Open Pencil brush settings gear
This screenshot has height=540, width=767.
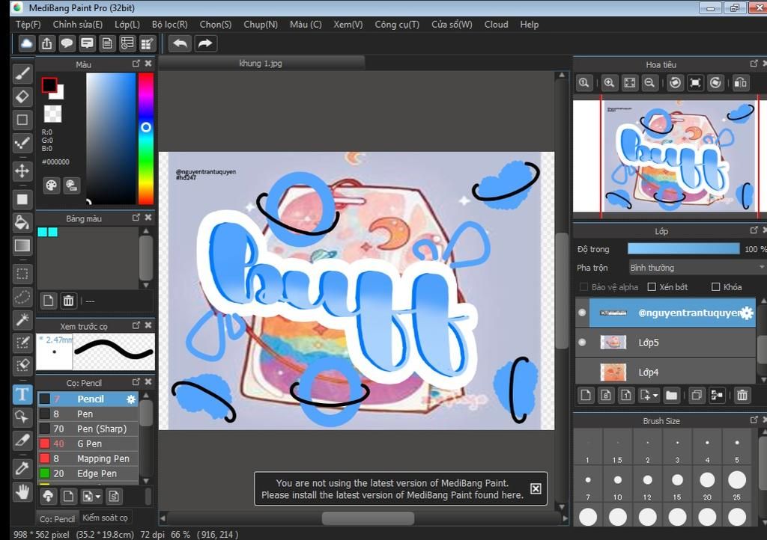tap(131, 399)
